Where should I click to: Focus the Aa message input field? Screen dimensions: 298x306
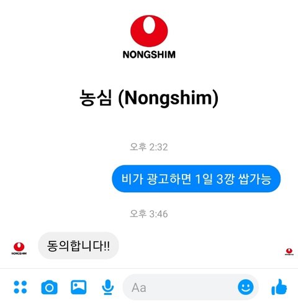pyautogui.click(x=180, y=287)
